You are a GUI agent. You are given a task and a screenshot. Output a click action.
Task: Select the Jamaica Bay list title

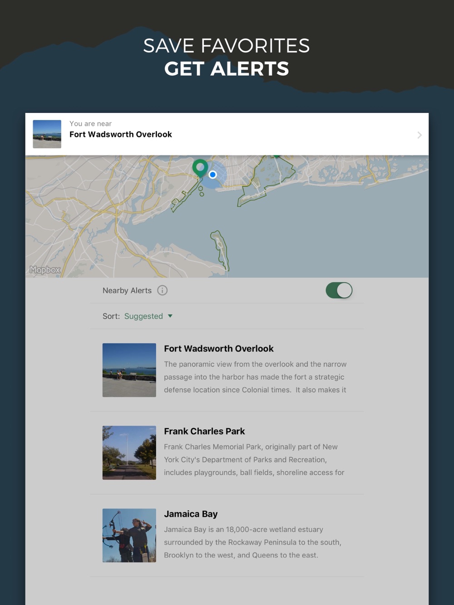click(x=191, y=514)
